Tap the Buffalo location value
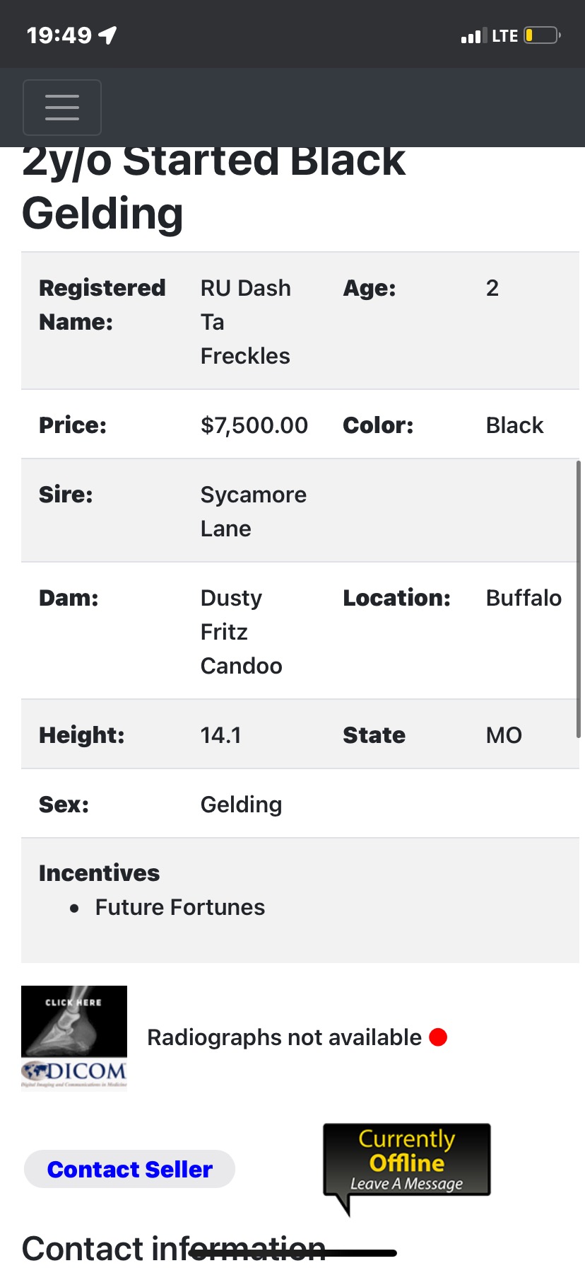The height and width of the screenshot is (1268, 585). (524, 598)
